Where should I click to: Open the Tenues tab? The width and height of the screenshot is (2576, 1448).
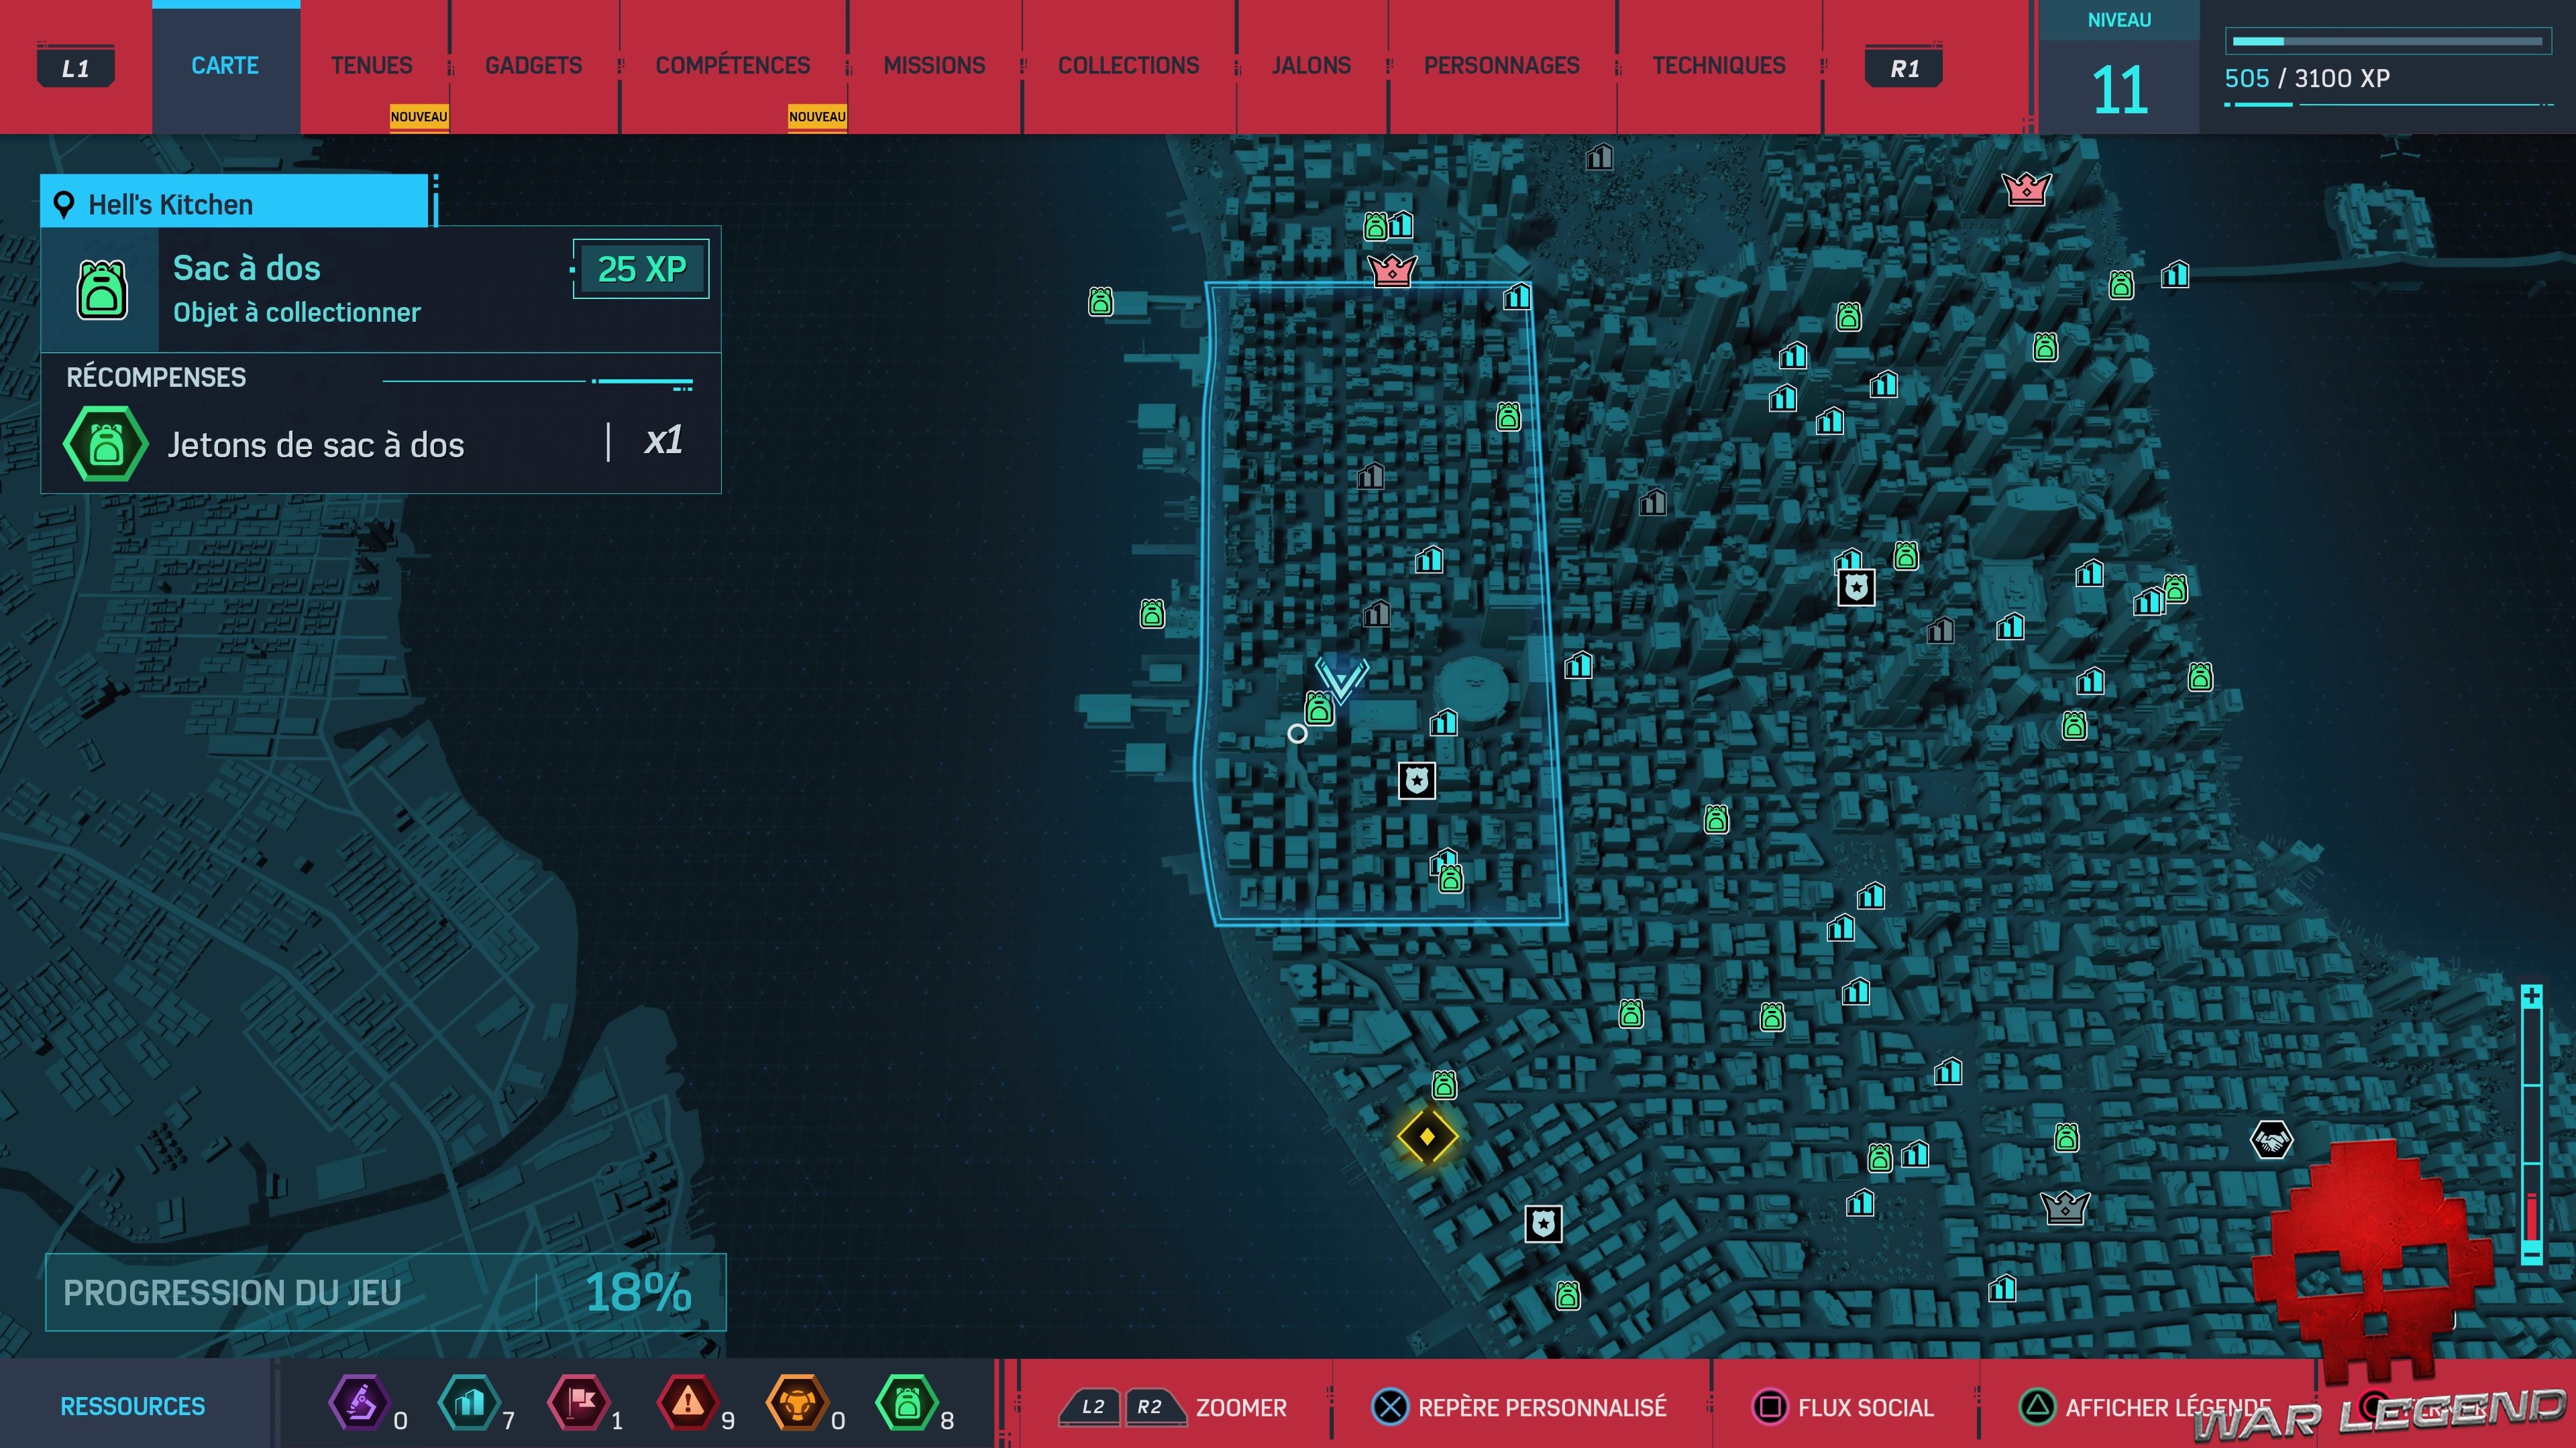pos(371,66)
